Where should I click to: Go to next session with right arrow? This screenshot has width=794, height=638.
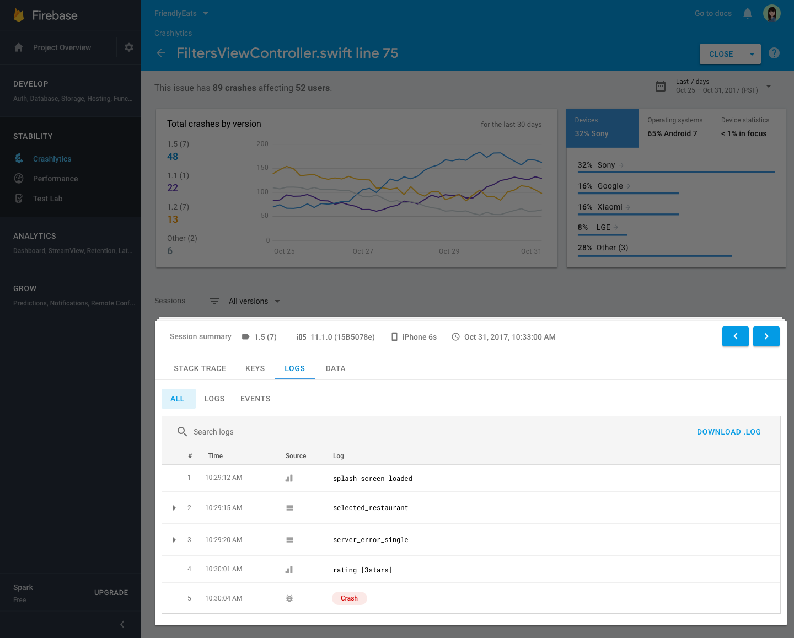tap(766, 336)
